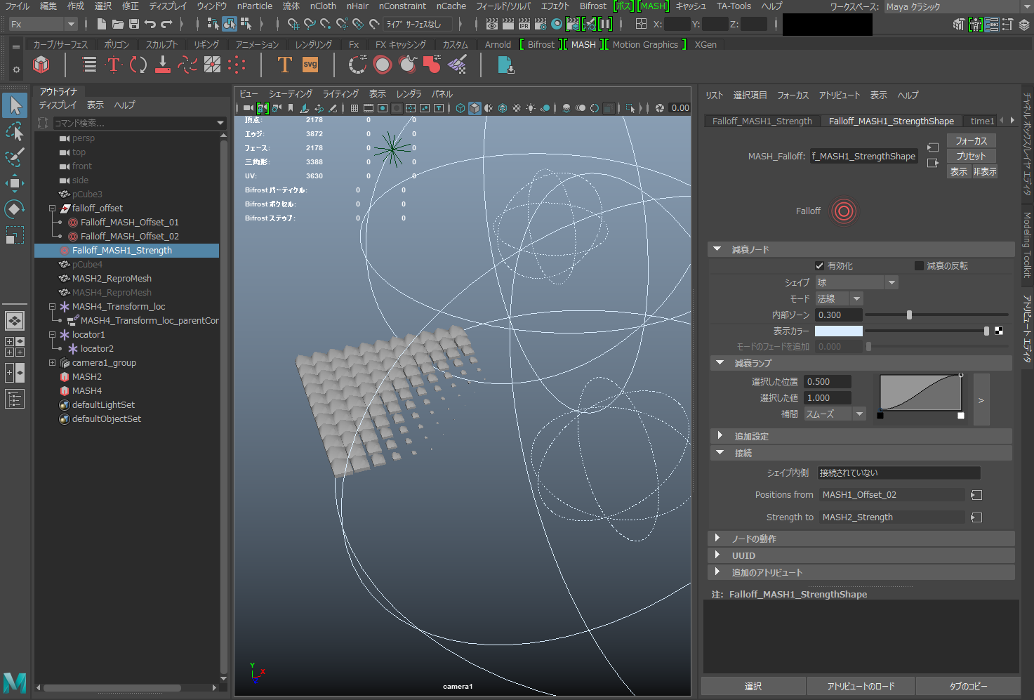This screenshot has width=1034, height=700.
Task: Click the outliner search field
Action: coord(134,123)
